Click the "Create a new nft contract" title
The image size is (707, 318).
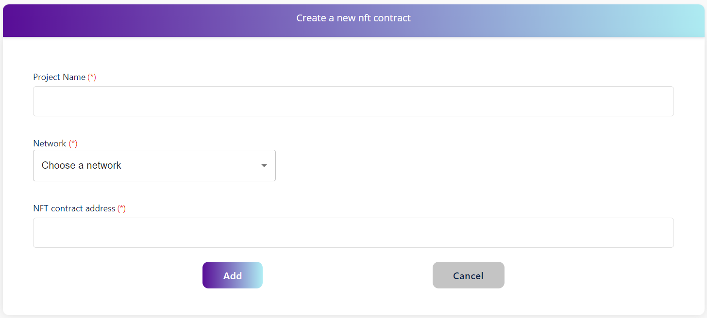pos(353,18)
